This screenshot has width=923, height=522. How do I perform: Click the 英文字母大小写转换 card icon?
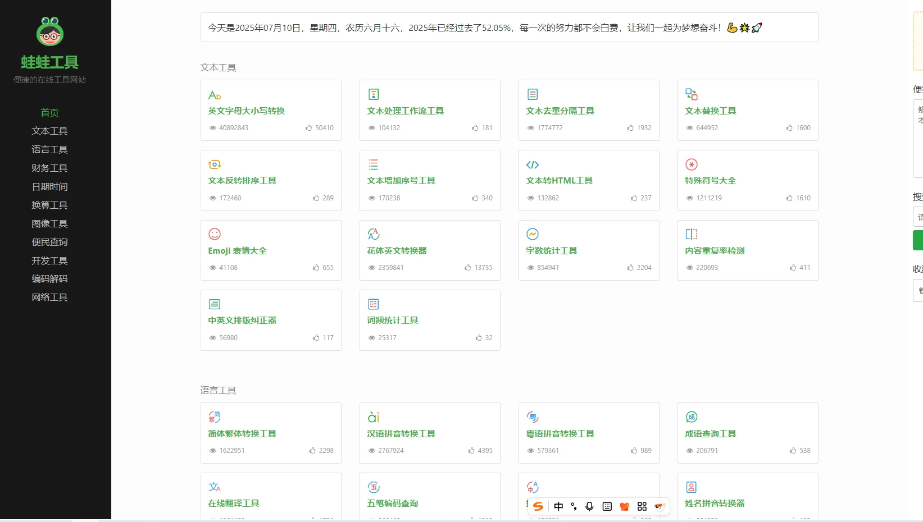[215, 95]
